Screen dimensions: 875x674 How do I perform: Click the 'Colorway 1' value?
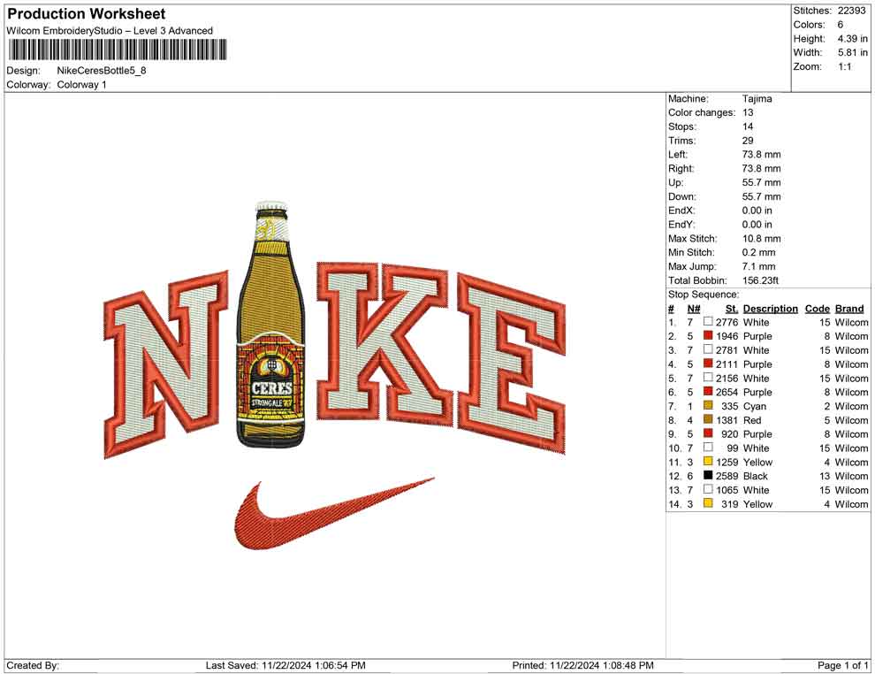click(81, 85)
